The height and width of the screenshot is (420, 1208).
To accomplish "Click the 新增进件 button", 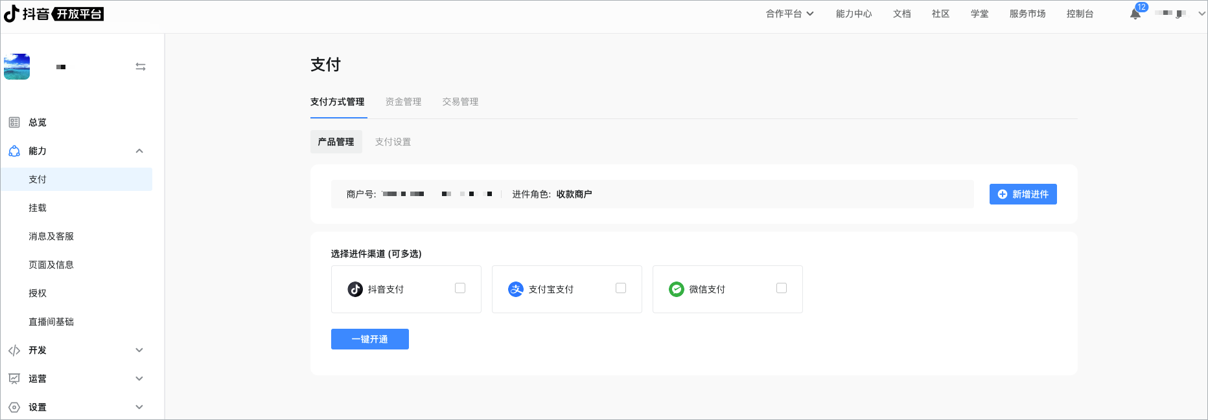I will [x=1023, y=194].
